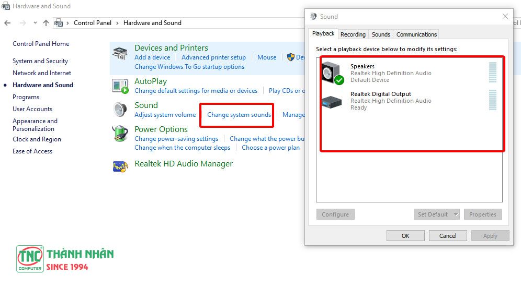The image size is (521, 300).
Task: Switch to the Playback tab
Action: tap(323, 34)
